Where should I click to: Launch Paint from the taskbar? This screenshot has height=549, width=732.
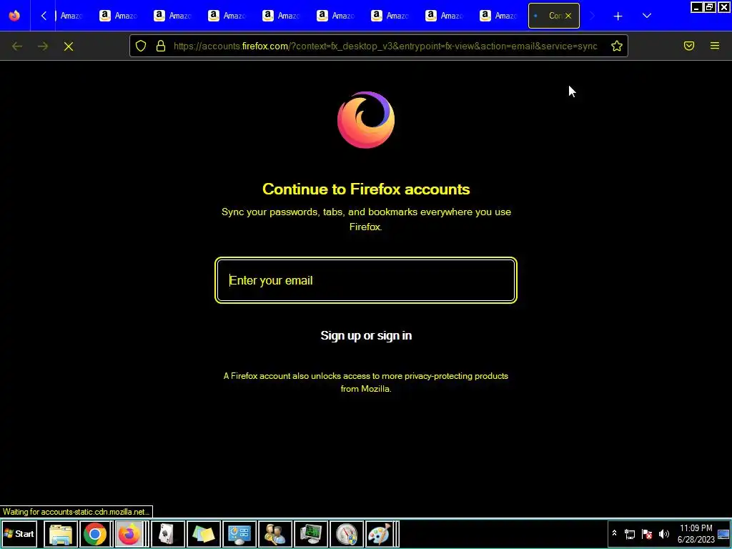coord(379,534)
